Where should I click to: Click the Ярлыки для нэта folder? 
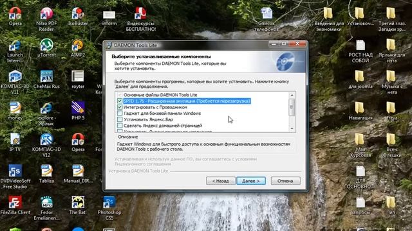(x=391, y=51)
